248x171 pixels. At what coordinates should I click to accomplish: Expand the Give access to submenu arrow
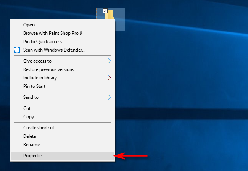point(110,61)
